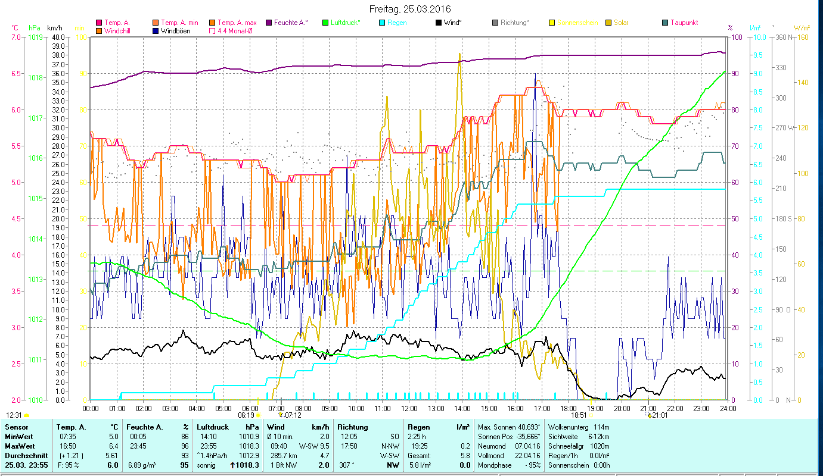This screenshot has height=476, width=823.
Task: Click the 'Temp. A. min' legend label
Action: [181, 23]
